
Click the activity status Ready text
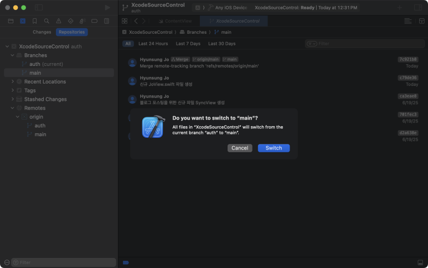click(307, 8)
